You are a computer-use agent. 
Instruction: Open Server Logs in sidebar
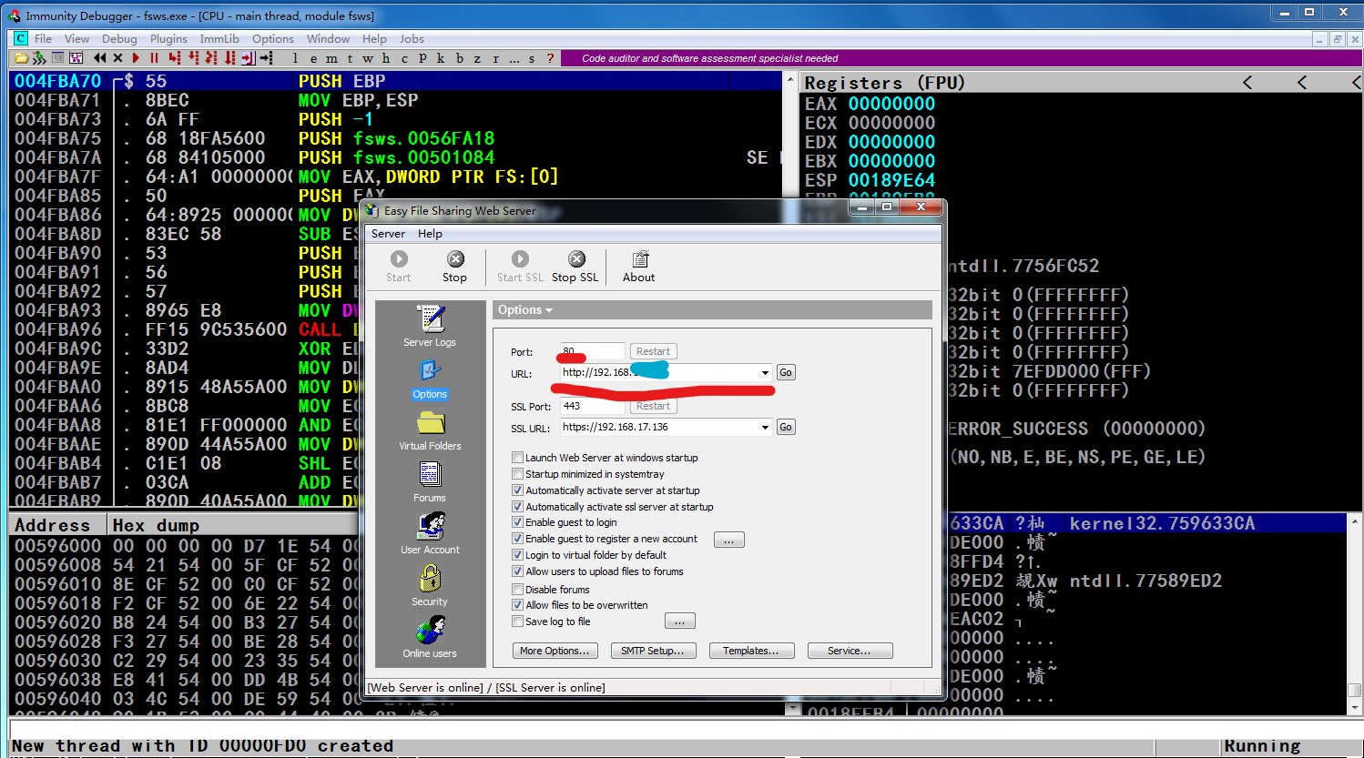(x=430, y=327)
